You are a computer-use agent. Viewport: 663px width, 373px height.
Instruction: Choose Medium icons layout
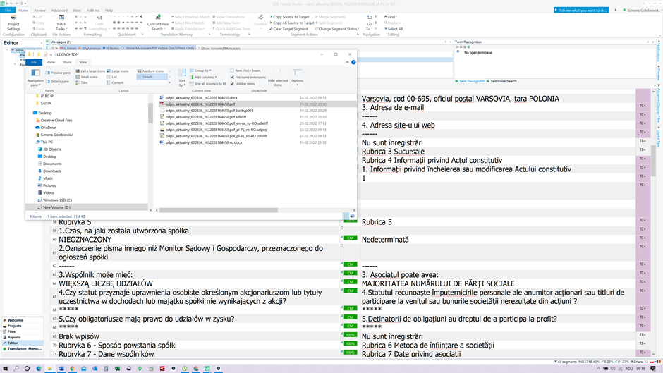pyautogui.click(x=150, y=71)
